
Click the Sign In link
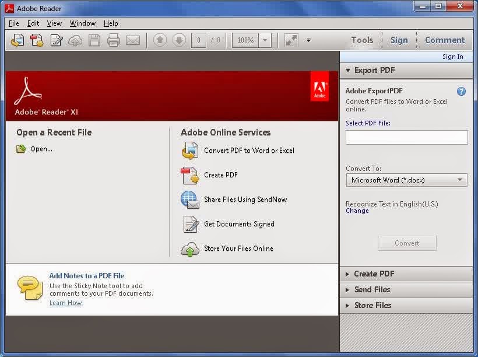pyautogui.click(x=453, y=57)
